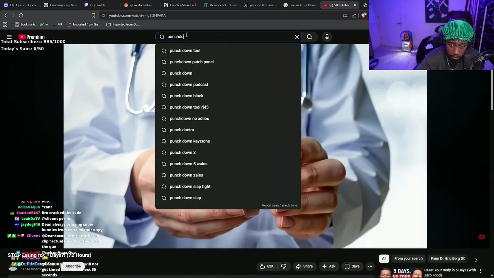Image resolution: width=494 pixels, height=278 pixels.
Task: Open "Reset Your Body in 5 Days" video
Action: coord(450,273)
